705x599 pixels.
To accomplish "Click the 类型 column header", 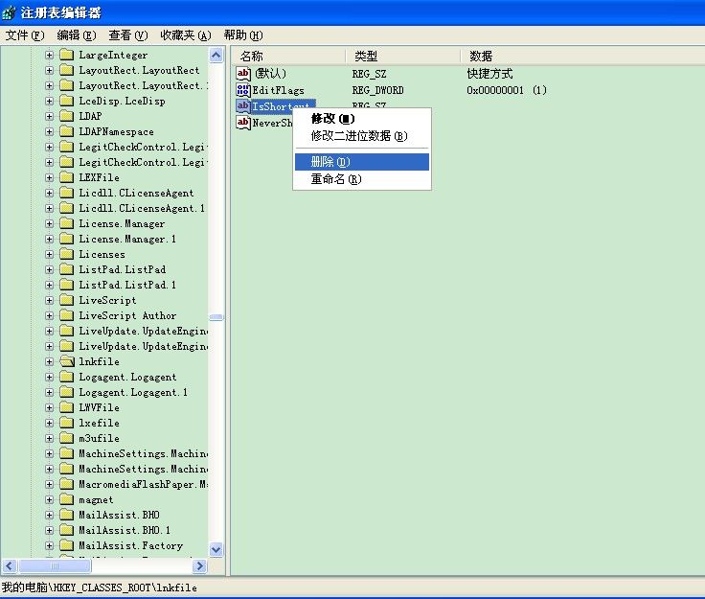I will [x=403, y=57].
